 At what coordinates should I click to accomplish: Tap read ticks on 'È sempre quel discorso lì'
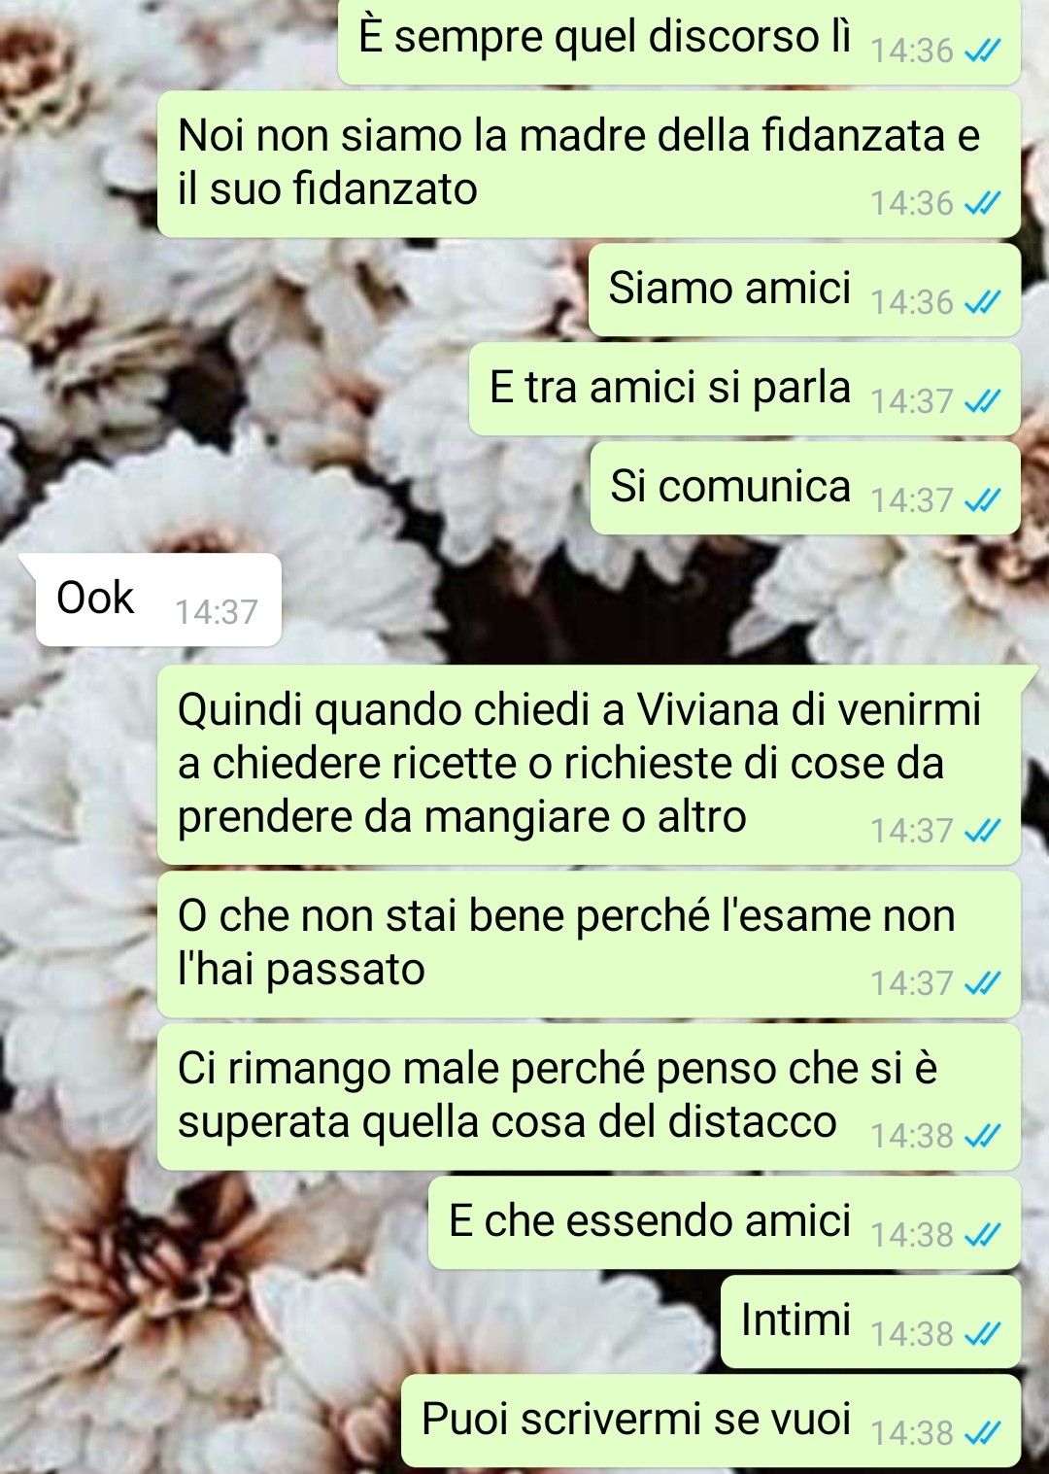tap(982, 51)
